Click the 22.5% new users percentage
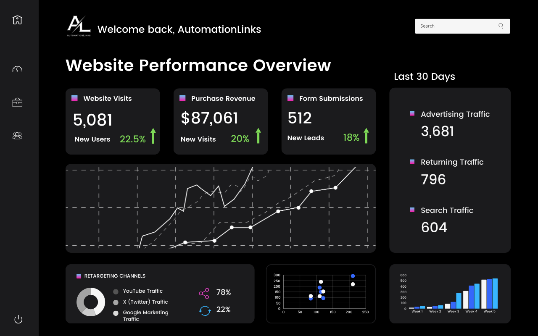Image resolution: width=538 pixels, height=336 pixels. click(x=133, y=139)
